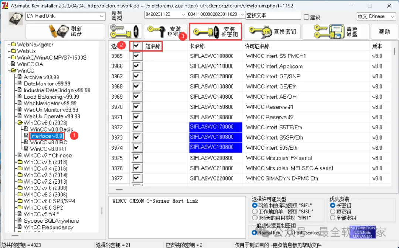Click the Archive v99.99 document icon
Screen dimensions: 399x248
(x=20, y=77)
